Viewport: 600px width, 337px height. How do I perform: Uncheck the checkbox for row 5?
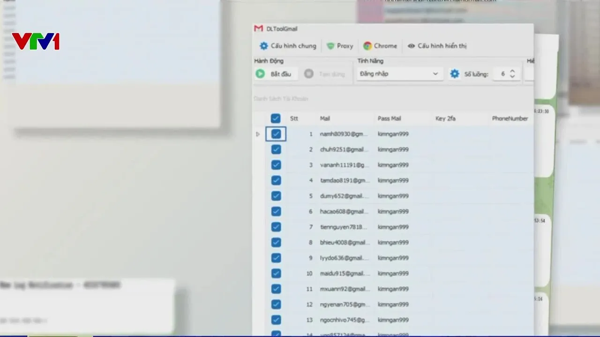pyautogui.click(x=276, y=196)
